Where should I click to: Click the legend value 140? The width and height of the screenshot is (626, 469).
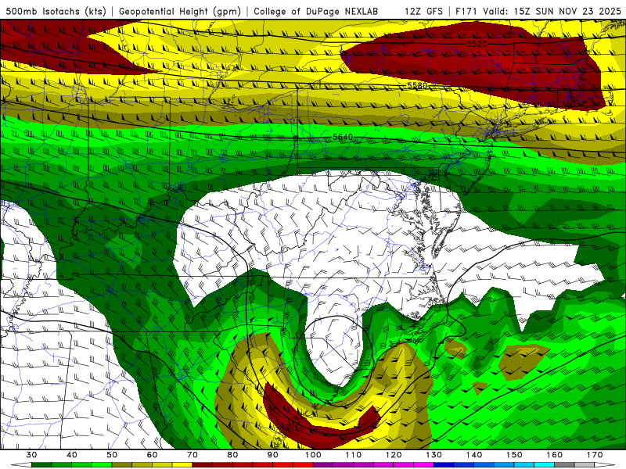[474, 455]
